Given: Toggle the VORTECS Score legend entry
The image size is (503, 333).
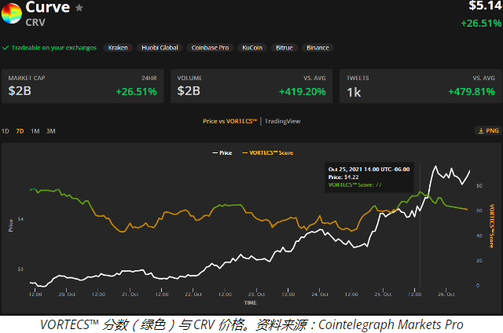Looking at the screenshot, I should coord(267,153).
